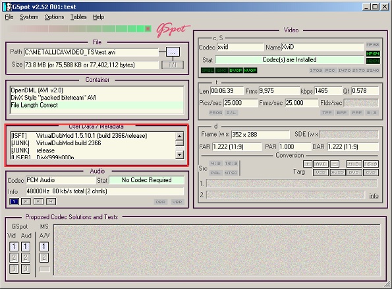The height and width of the screenshot is (289, 392).
Task: Open the Help menu
Action: [99, 17]
